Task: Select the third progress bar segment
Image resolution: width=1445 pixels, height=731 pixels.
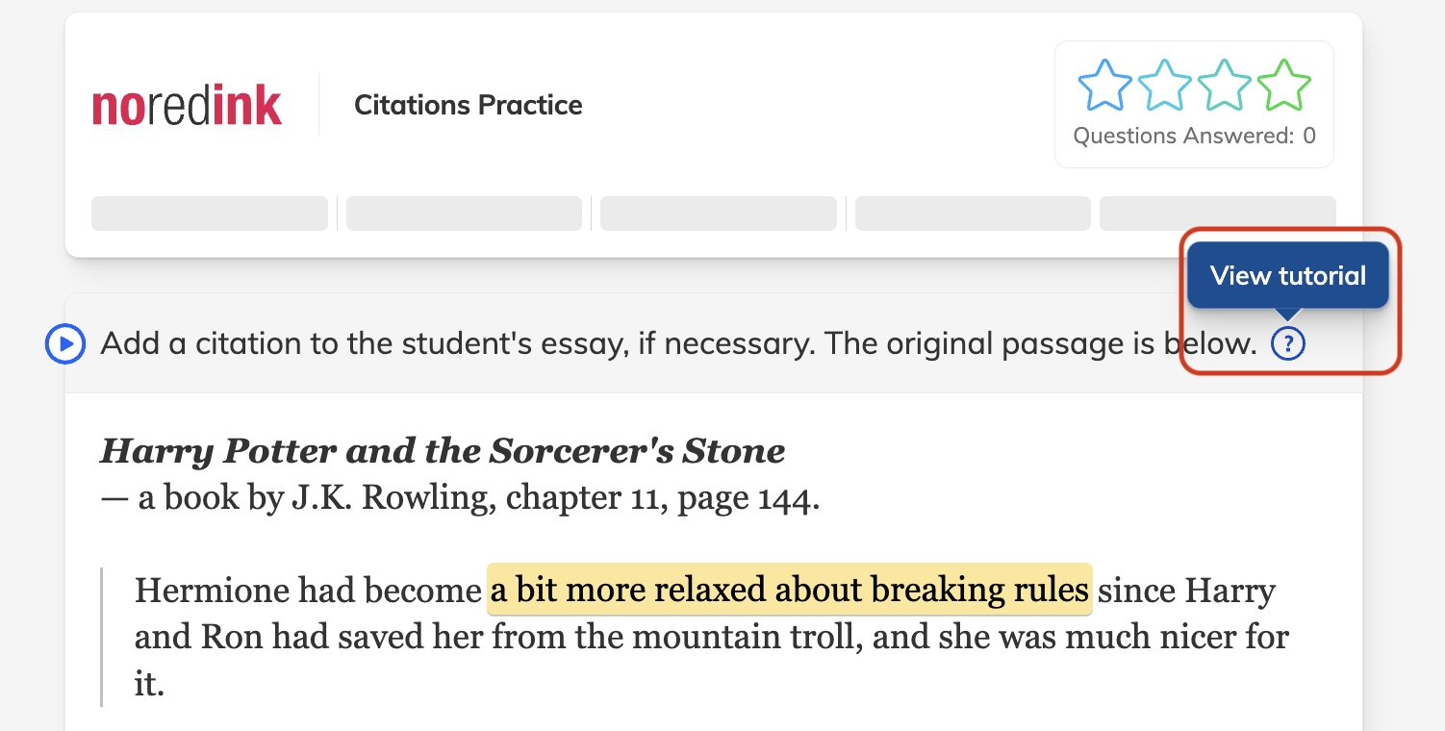Action: [718, 214]
